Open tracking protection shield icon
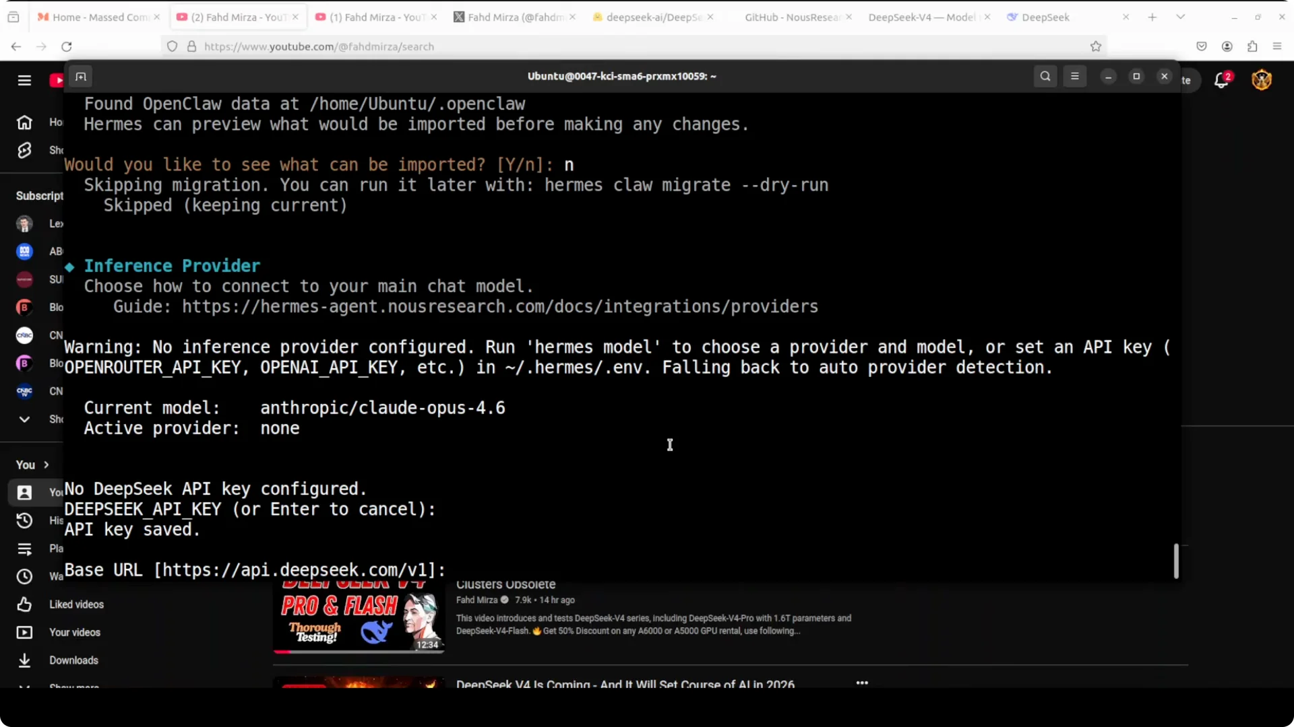Image resolution: width=1294 pixels, height=727 pixels. pos(173,46)
